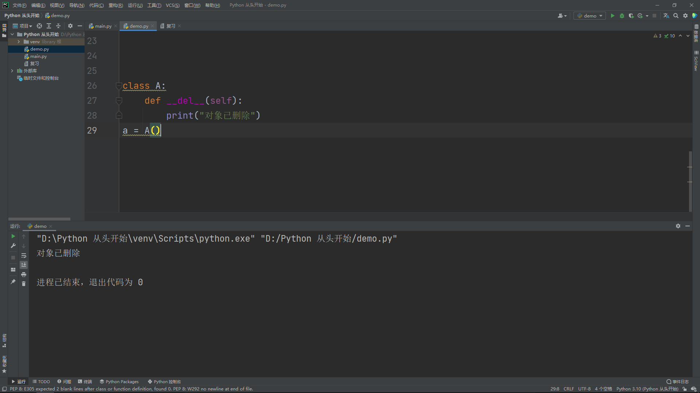Click locate current file target icon

point(39,26)
